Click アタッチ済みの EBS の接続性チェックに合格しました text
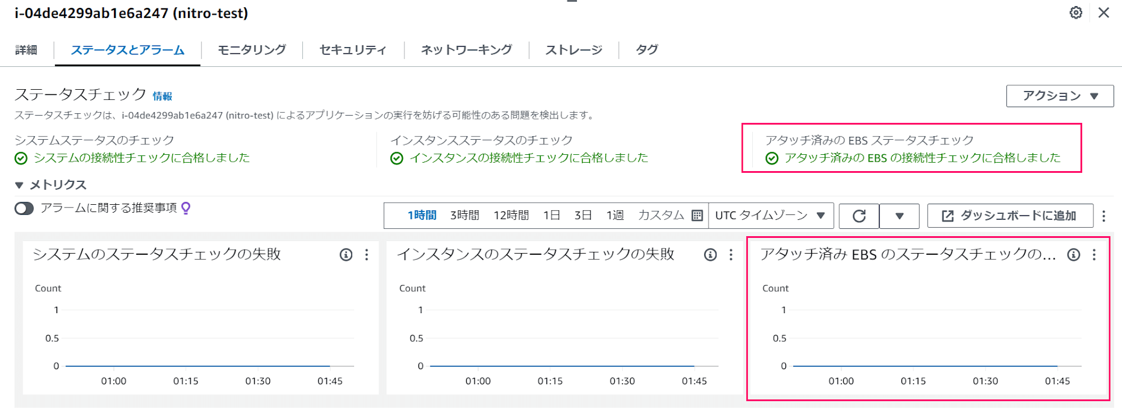Viewport: 1122px width, 409px height. point(922,158)
